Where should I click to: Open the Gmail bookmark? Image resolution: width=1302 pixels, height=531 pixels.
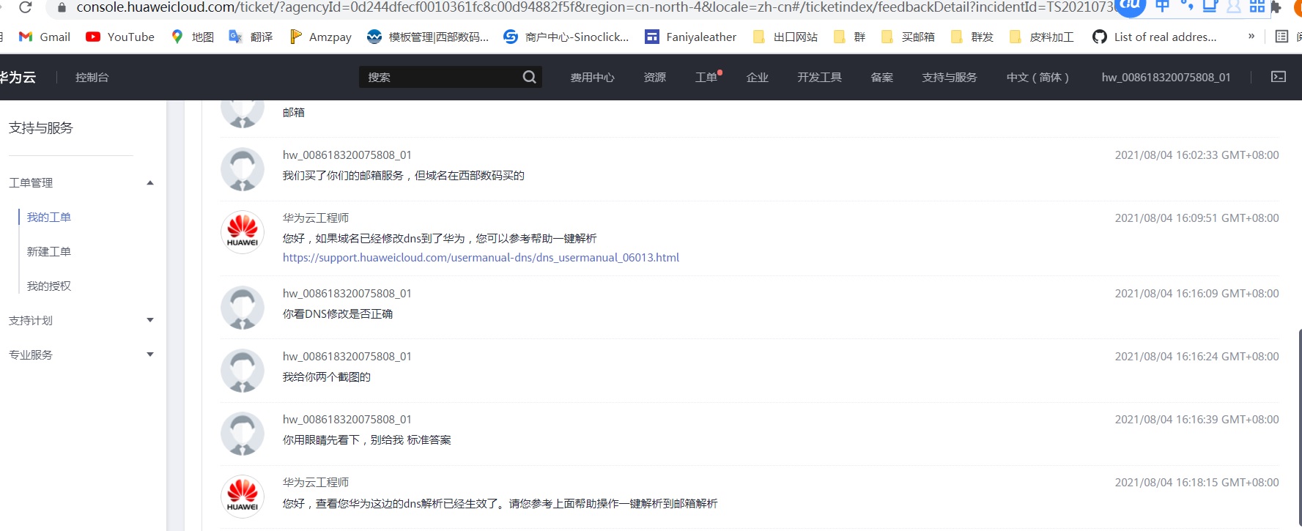pos(45,37)
